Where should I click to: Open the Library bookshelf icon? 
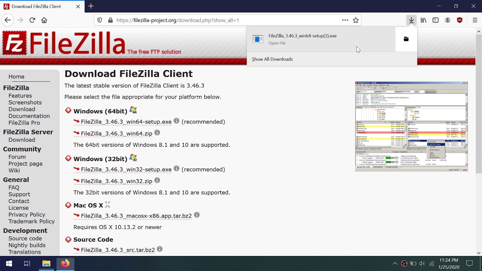tap(424, 20)
